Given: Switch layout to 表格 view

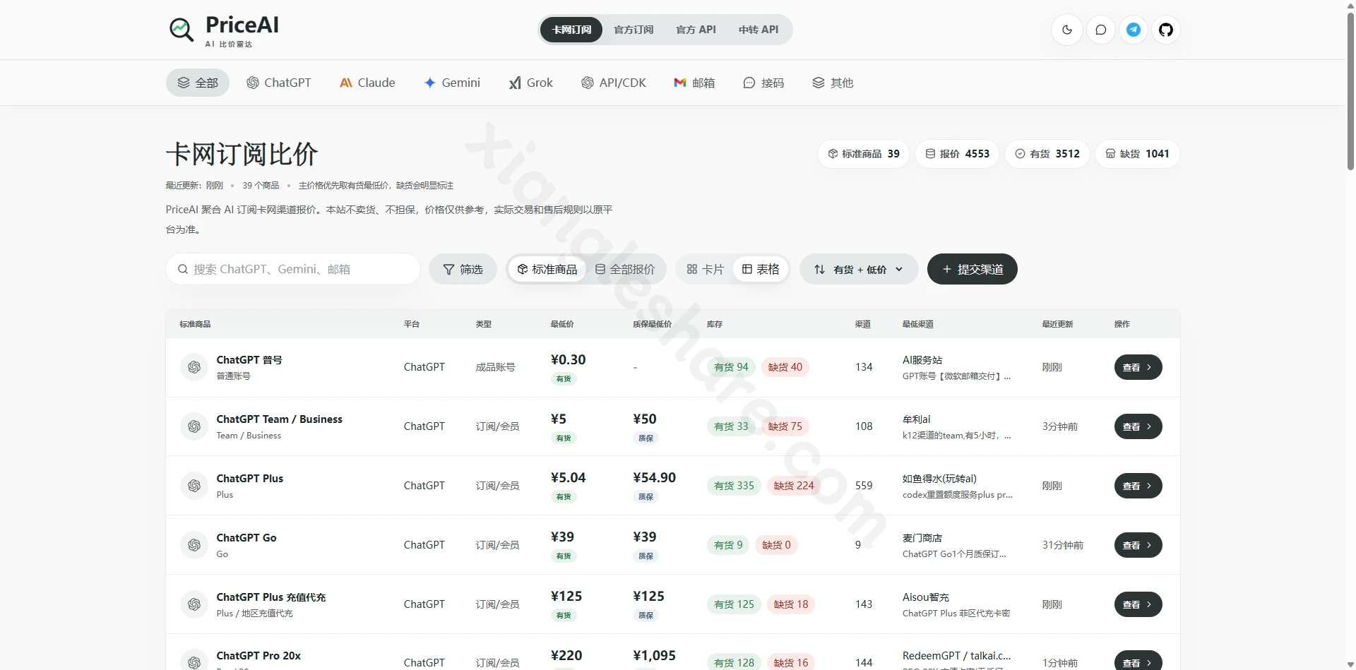Looking at the screenshot, I should coord(761,269).
